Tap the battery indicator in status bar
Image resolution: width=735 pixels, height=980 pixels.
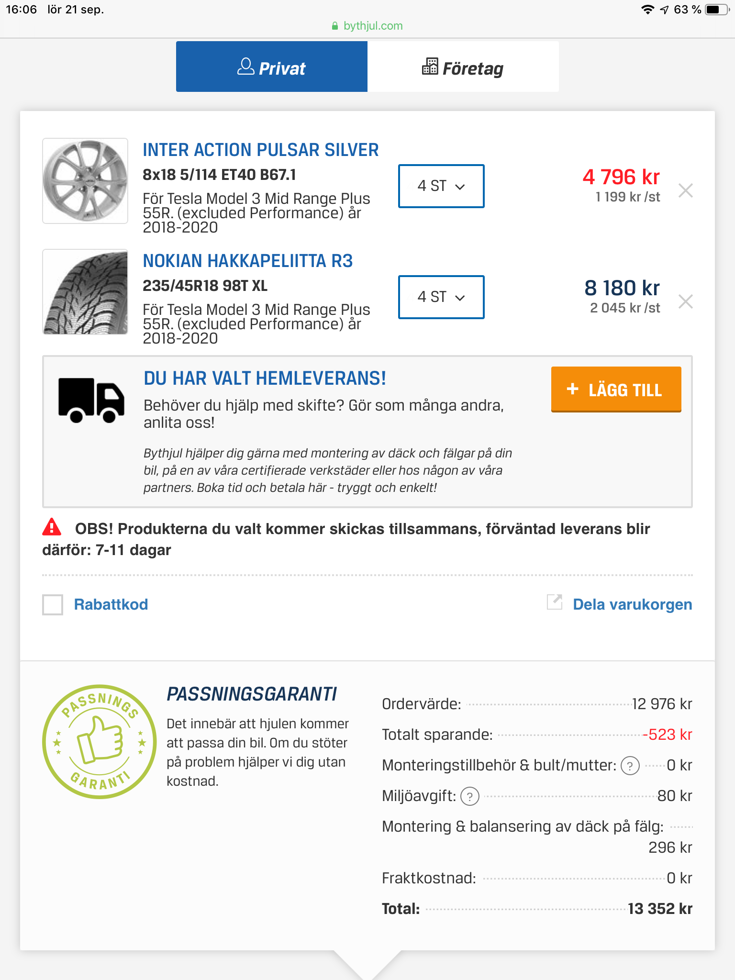click(x=716, y=10)
